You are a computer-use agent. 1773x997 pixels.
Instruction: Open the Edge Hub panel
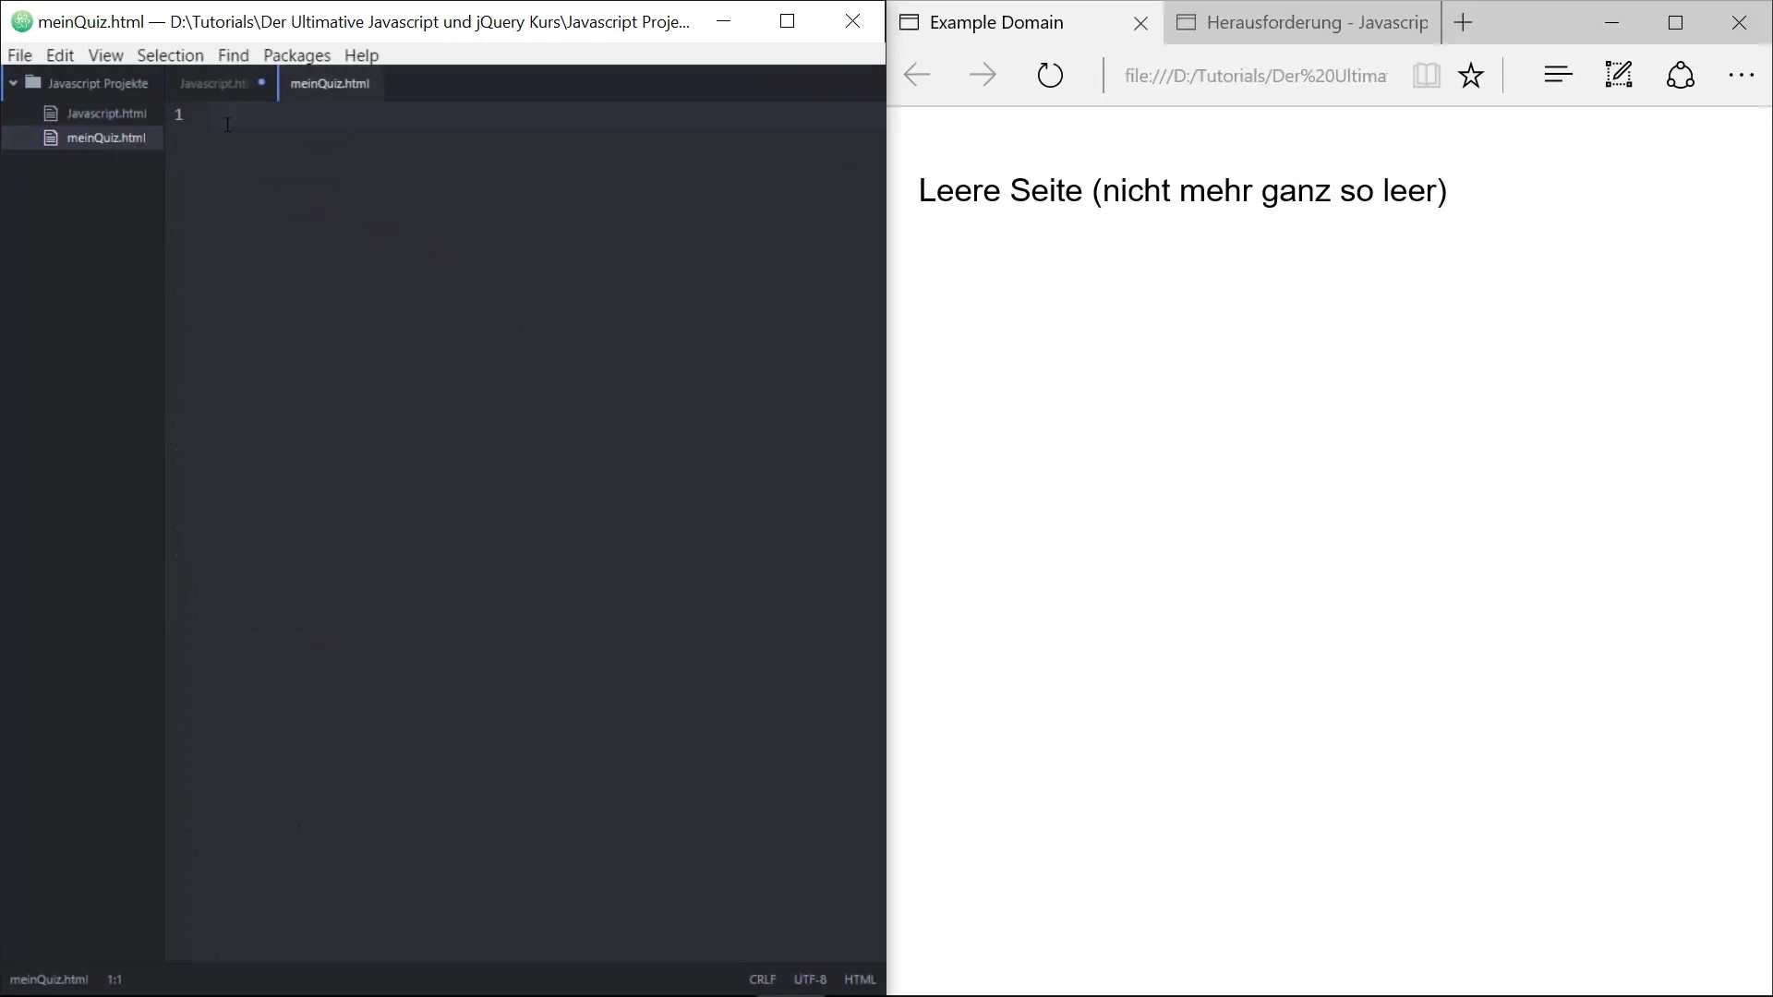click(1558, 75)
